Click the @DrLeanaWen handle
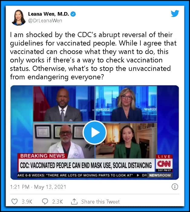Image resolution: width=190 pixels, height=212 pixels. tap(45, 21)
